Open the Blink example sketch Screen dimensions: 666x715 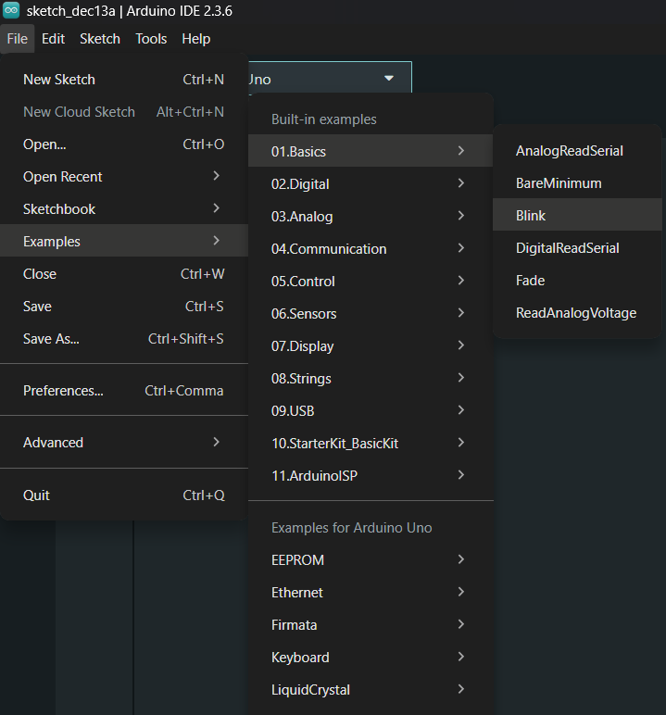[x=531, y=216]
